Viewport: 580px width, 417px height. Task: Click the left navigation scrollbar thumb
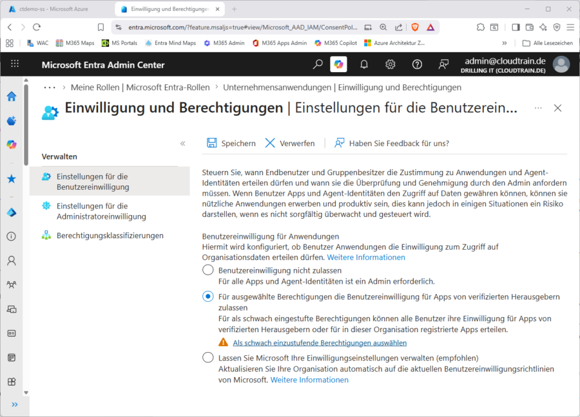(x=26, y=125)
